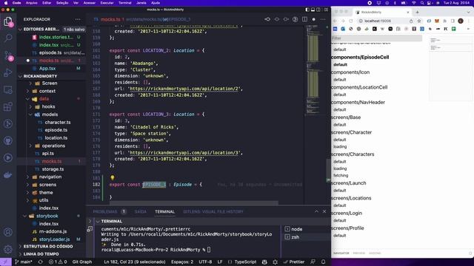
Task: Open location.ts in the models folder
Action: pyautogui.click(x=56, y=138)
